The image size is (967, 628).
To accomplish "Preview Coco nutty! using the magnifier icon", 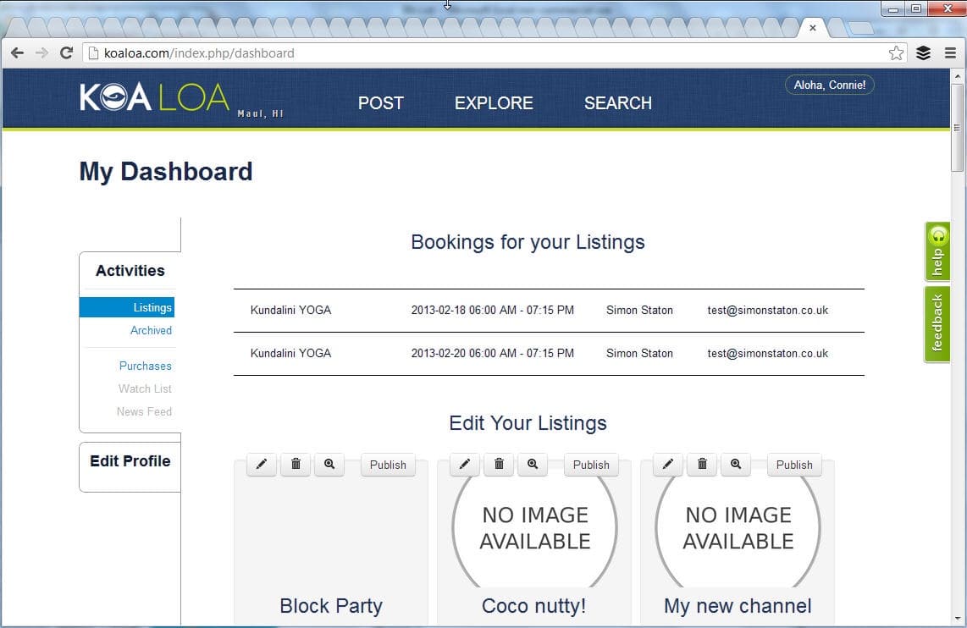I will [533, 465].
